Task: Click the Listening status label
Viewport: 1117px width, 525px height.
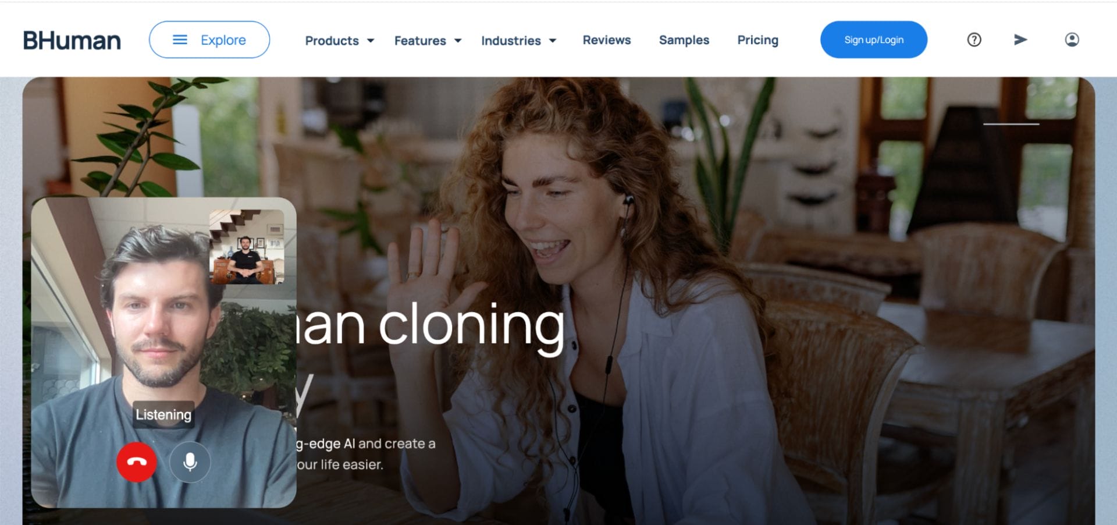Action: pyautogui.click(x=163, y=414)
